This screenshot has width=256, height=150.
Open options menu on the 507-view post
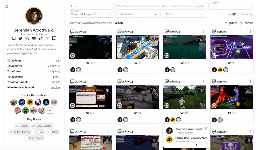[x=109, y=81]
